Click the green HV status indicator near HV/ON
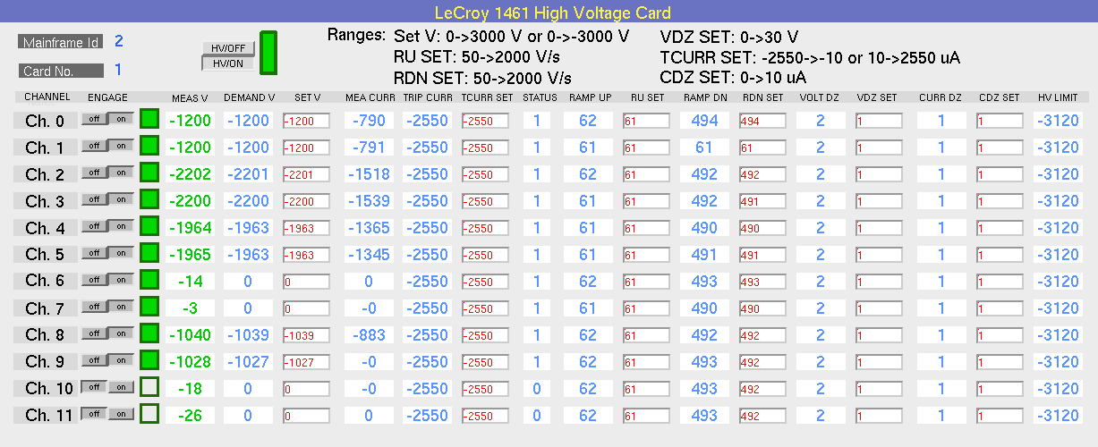Screen dimensions: 1098x447 point(268,53)
